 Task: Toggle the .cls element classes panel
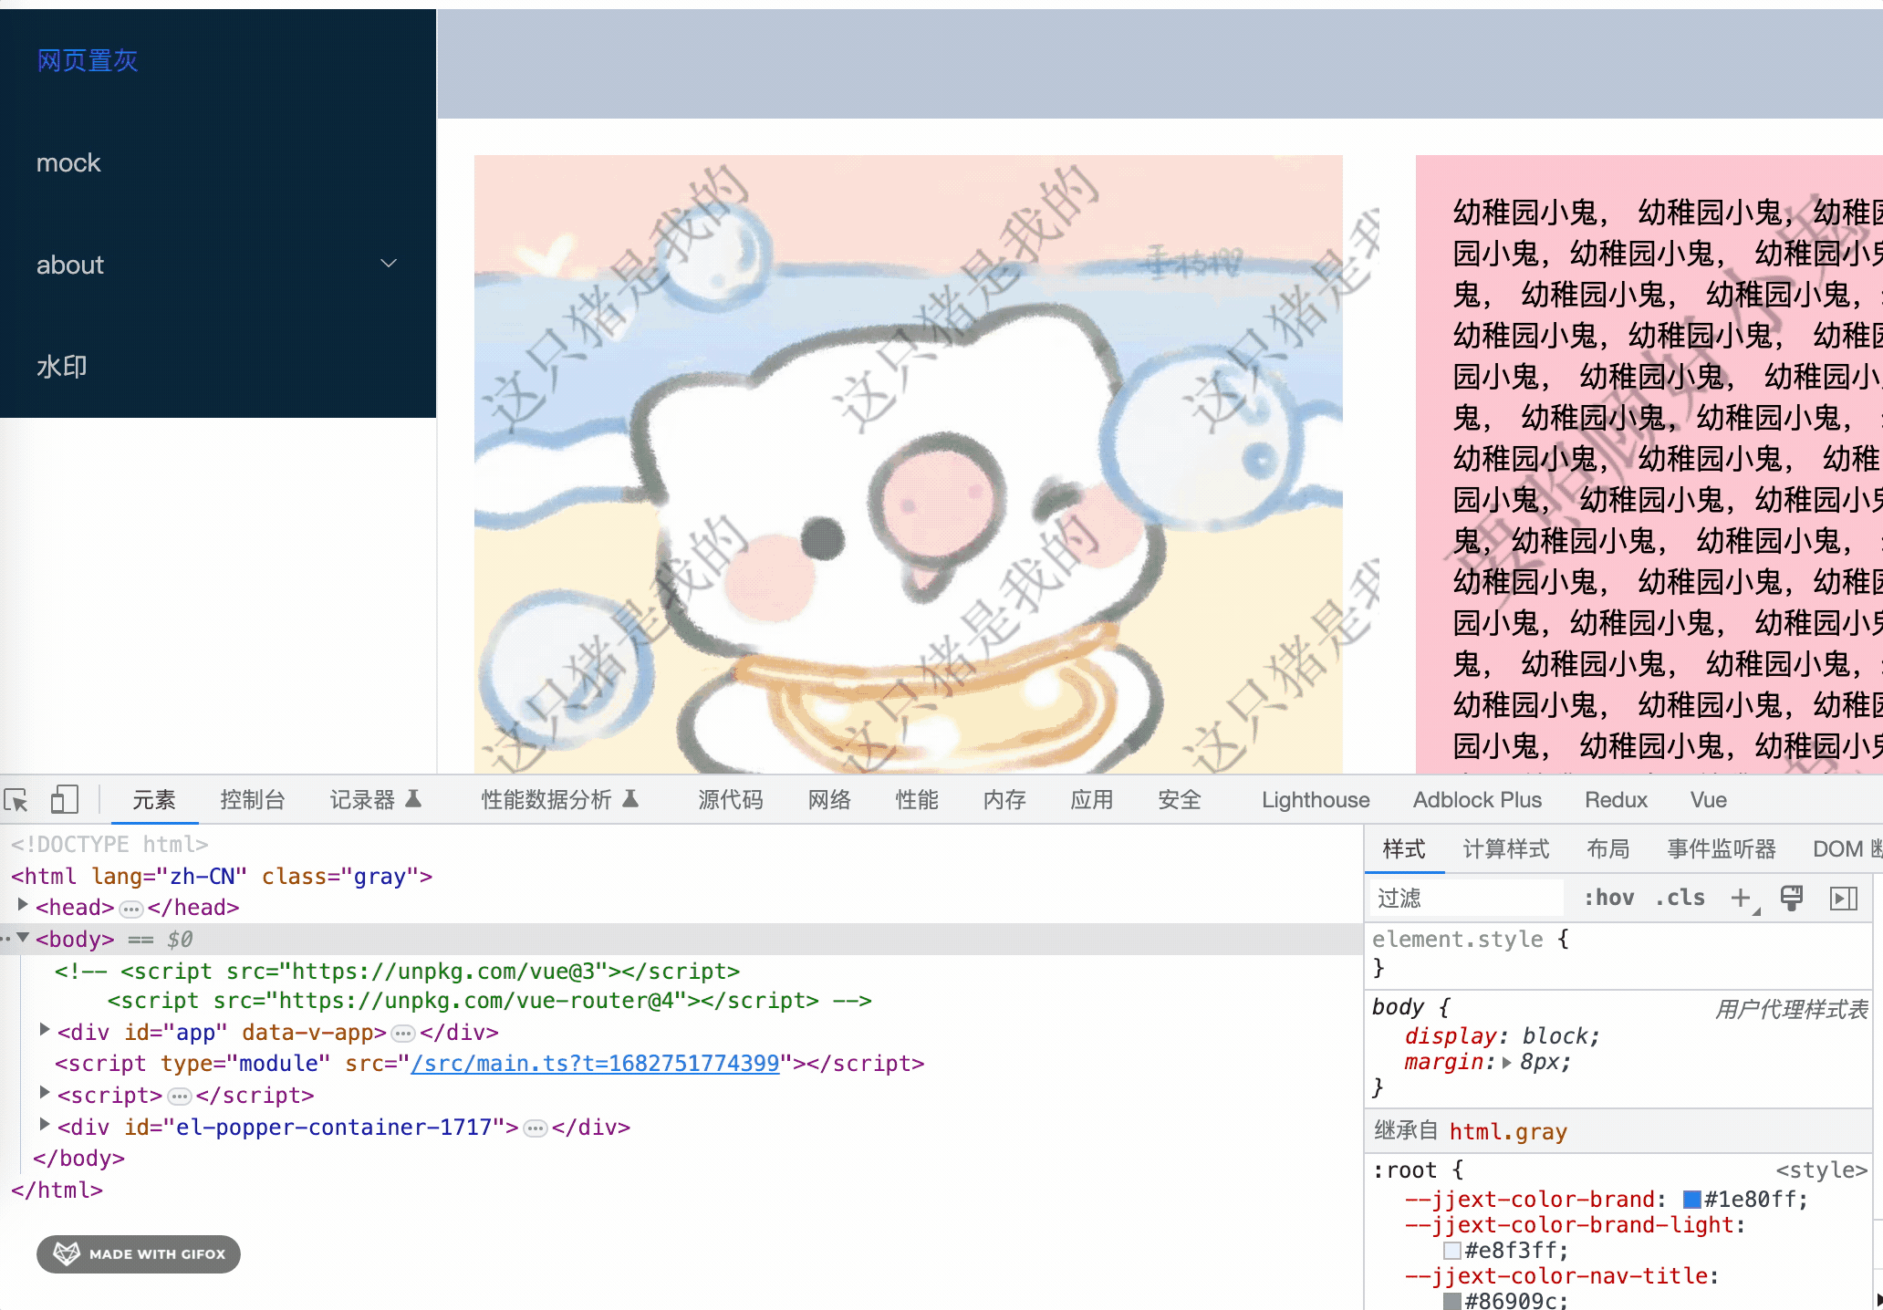point(1680,898)
